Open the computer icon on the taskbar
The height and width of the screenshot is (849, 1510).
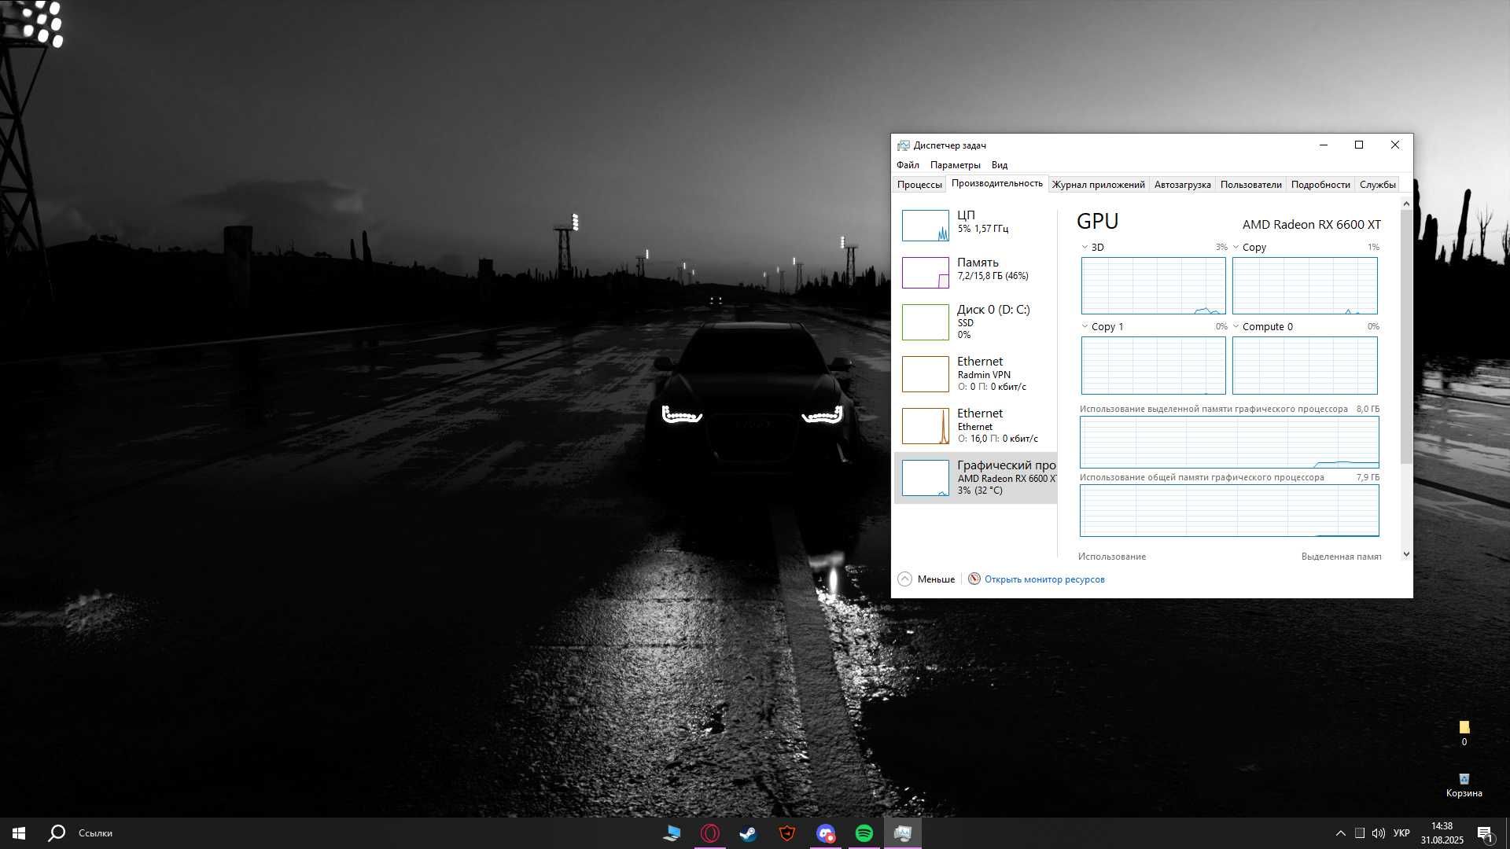pos(672,833)
